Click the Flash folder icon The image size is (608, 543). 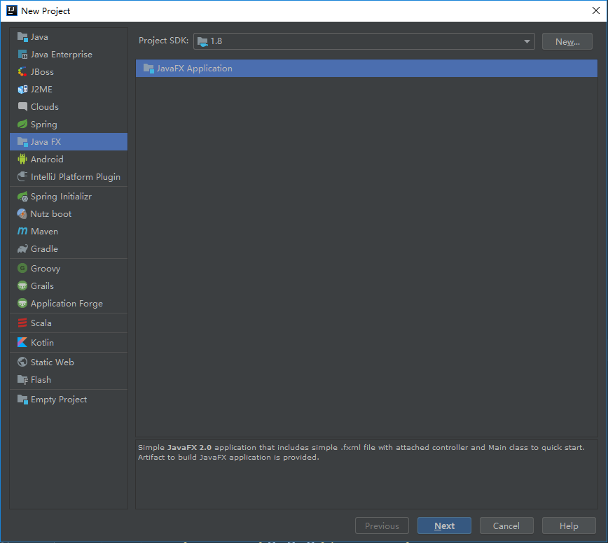tap(22, 379)
